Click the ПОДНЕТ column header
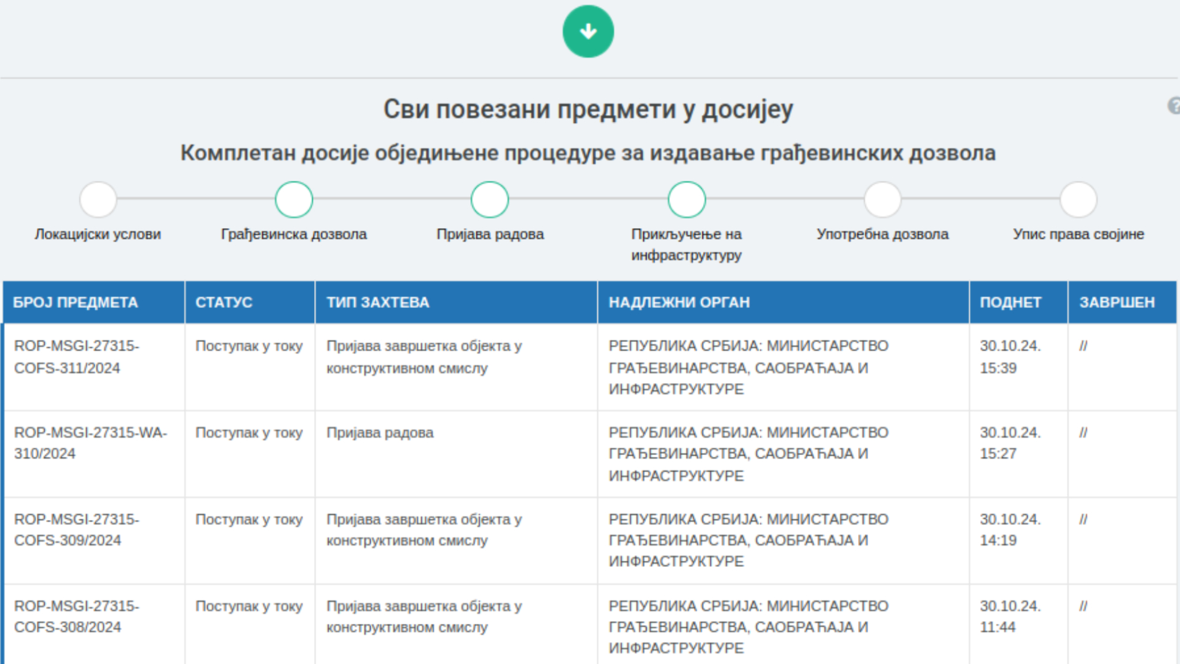The width and height of the screenshot is (1180, 664). pos(1018,302)
